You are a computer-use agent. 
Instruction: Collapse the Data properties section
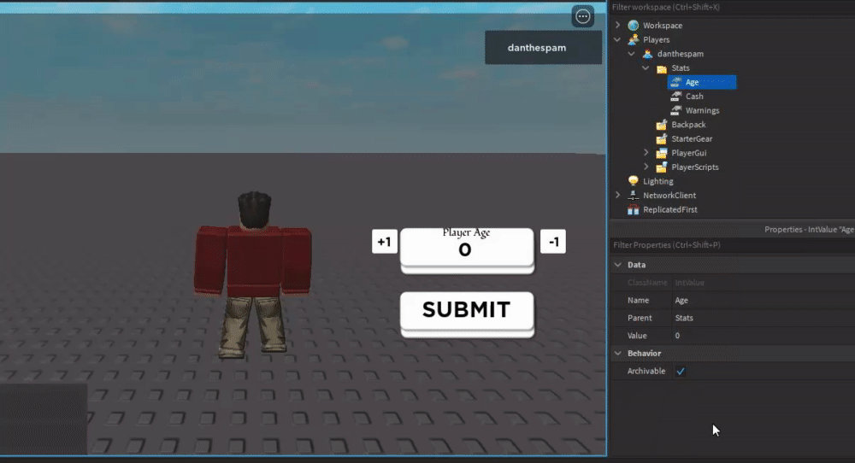point(618,265)
